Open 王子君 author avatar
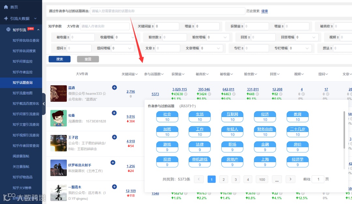 click(58, 143)
